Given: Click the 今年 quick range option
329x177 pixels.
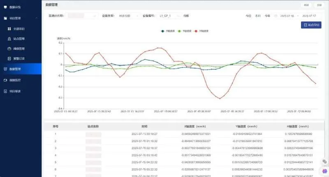Looking at the screenshot, I should tap(267, 16).
